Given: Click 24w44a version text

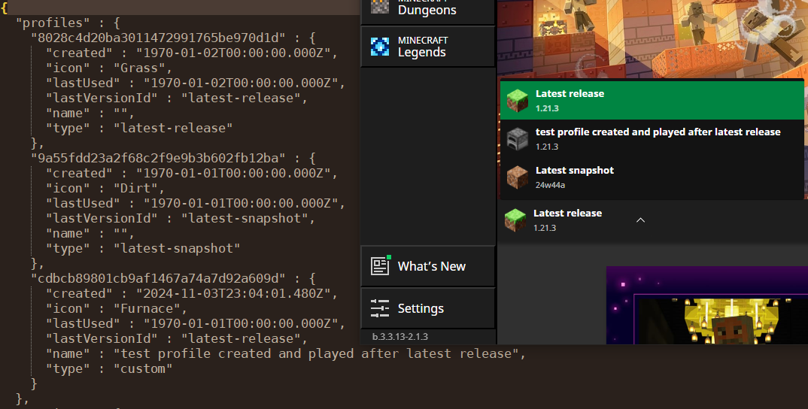Looking at the screenshot, I should [551, 185].
